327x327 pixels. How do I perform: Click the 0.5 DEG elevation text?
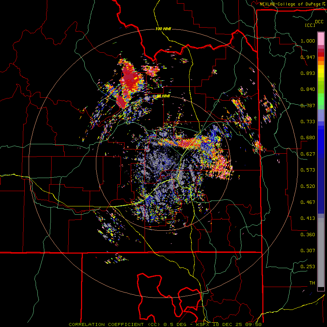(x=175, y=324)
